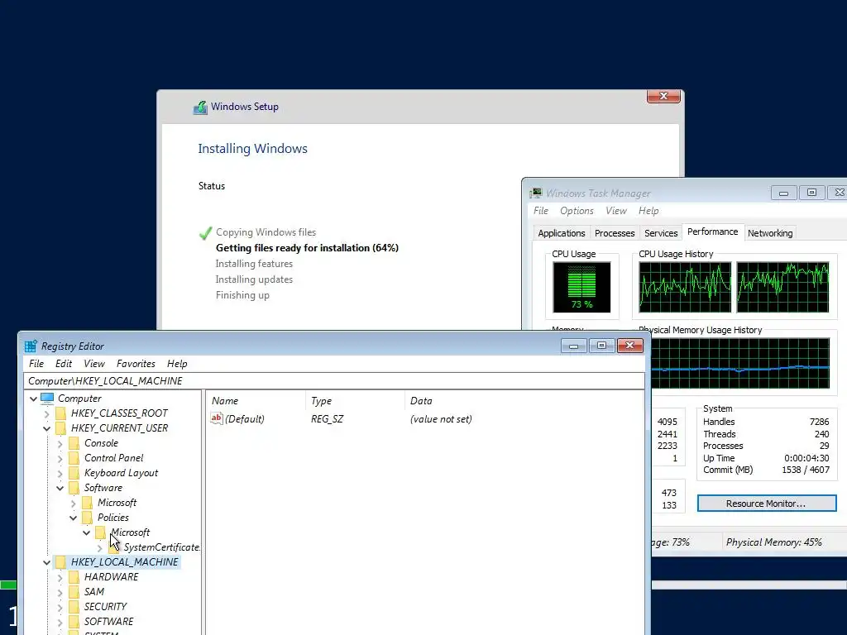
Task: Click the 'Physical Memory: 45%' status bar entry
Action: coord(773,542)
